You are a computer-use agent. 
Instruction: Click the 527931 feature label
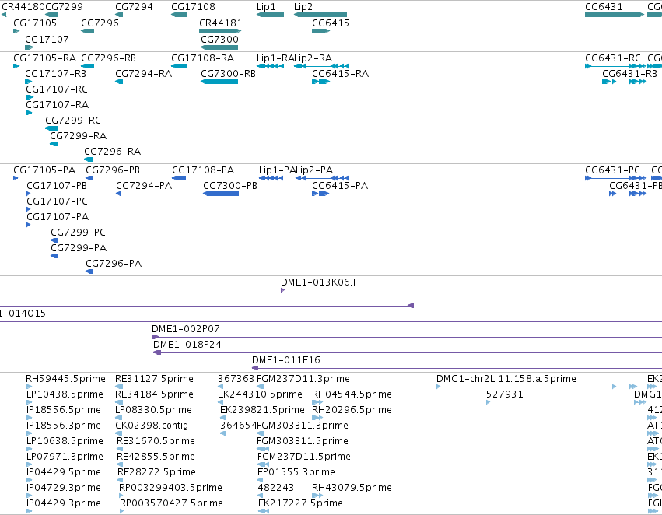point(505,394)
